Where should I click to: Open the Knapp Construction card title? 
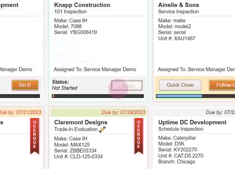click(x=82, y=5)
